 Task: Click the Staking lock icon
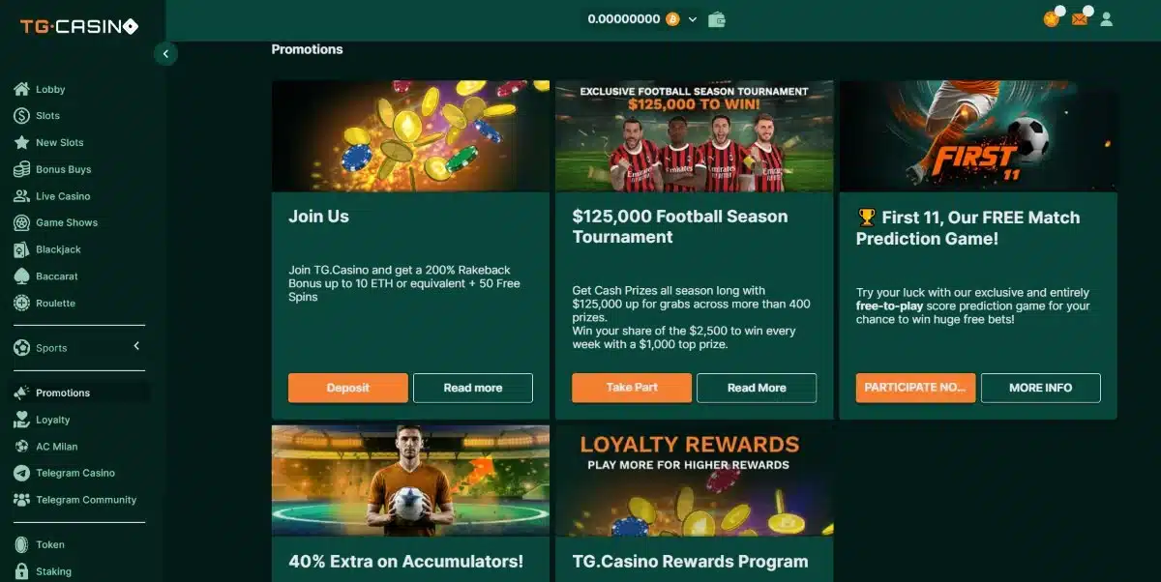21,571
